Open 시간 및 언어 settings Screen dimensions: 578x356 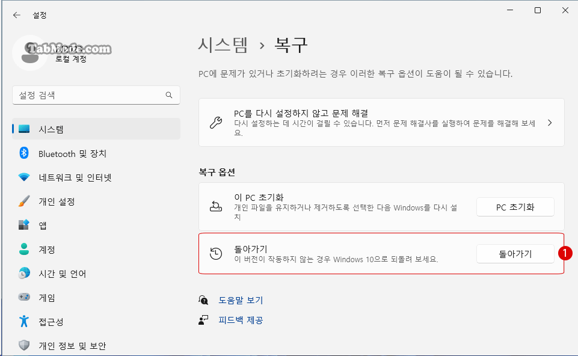click(x=96, y=274)
